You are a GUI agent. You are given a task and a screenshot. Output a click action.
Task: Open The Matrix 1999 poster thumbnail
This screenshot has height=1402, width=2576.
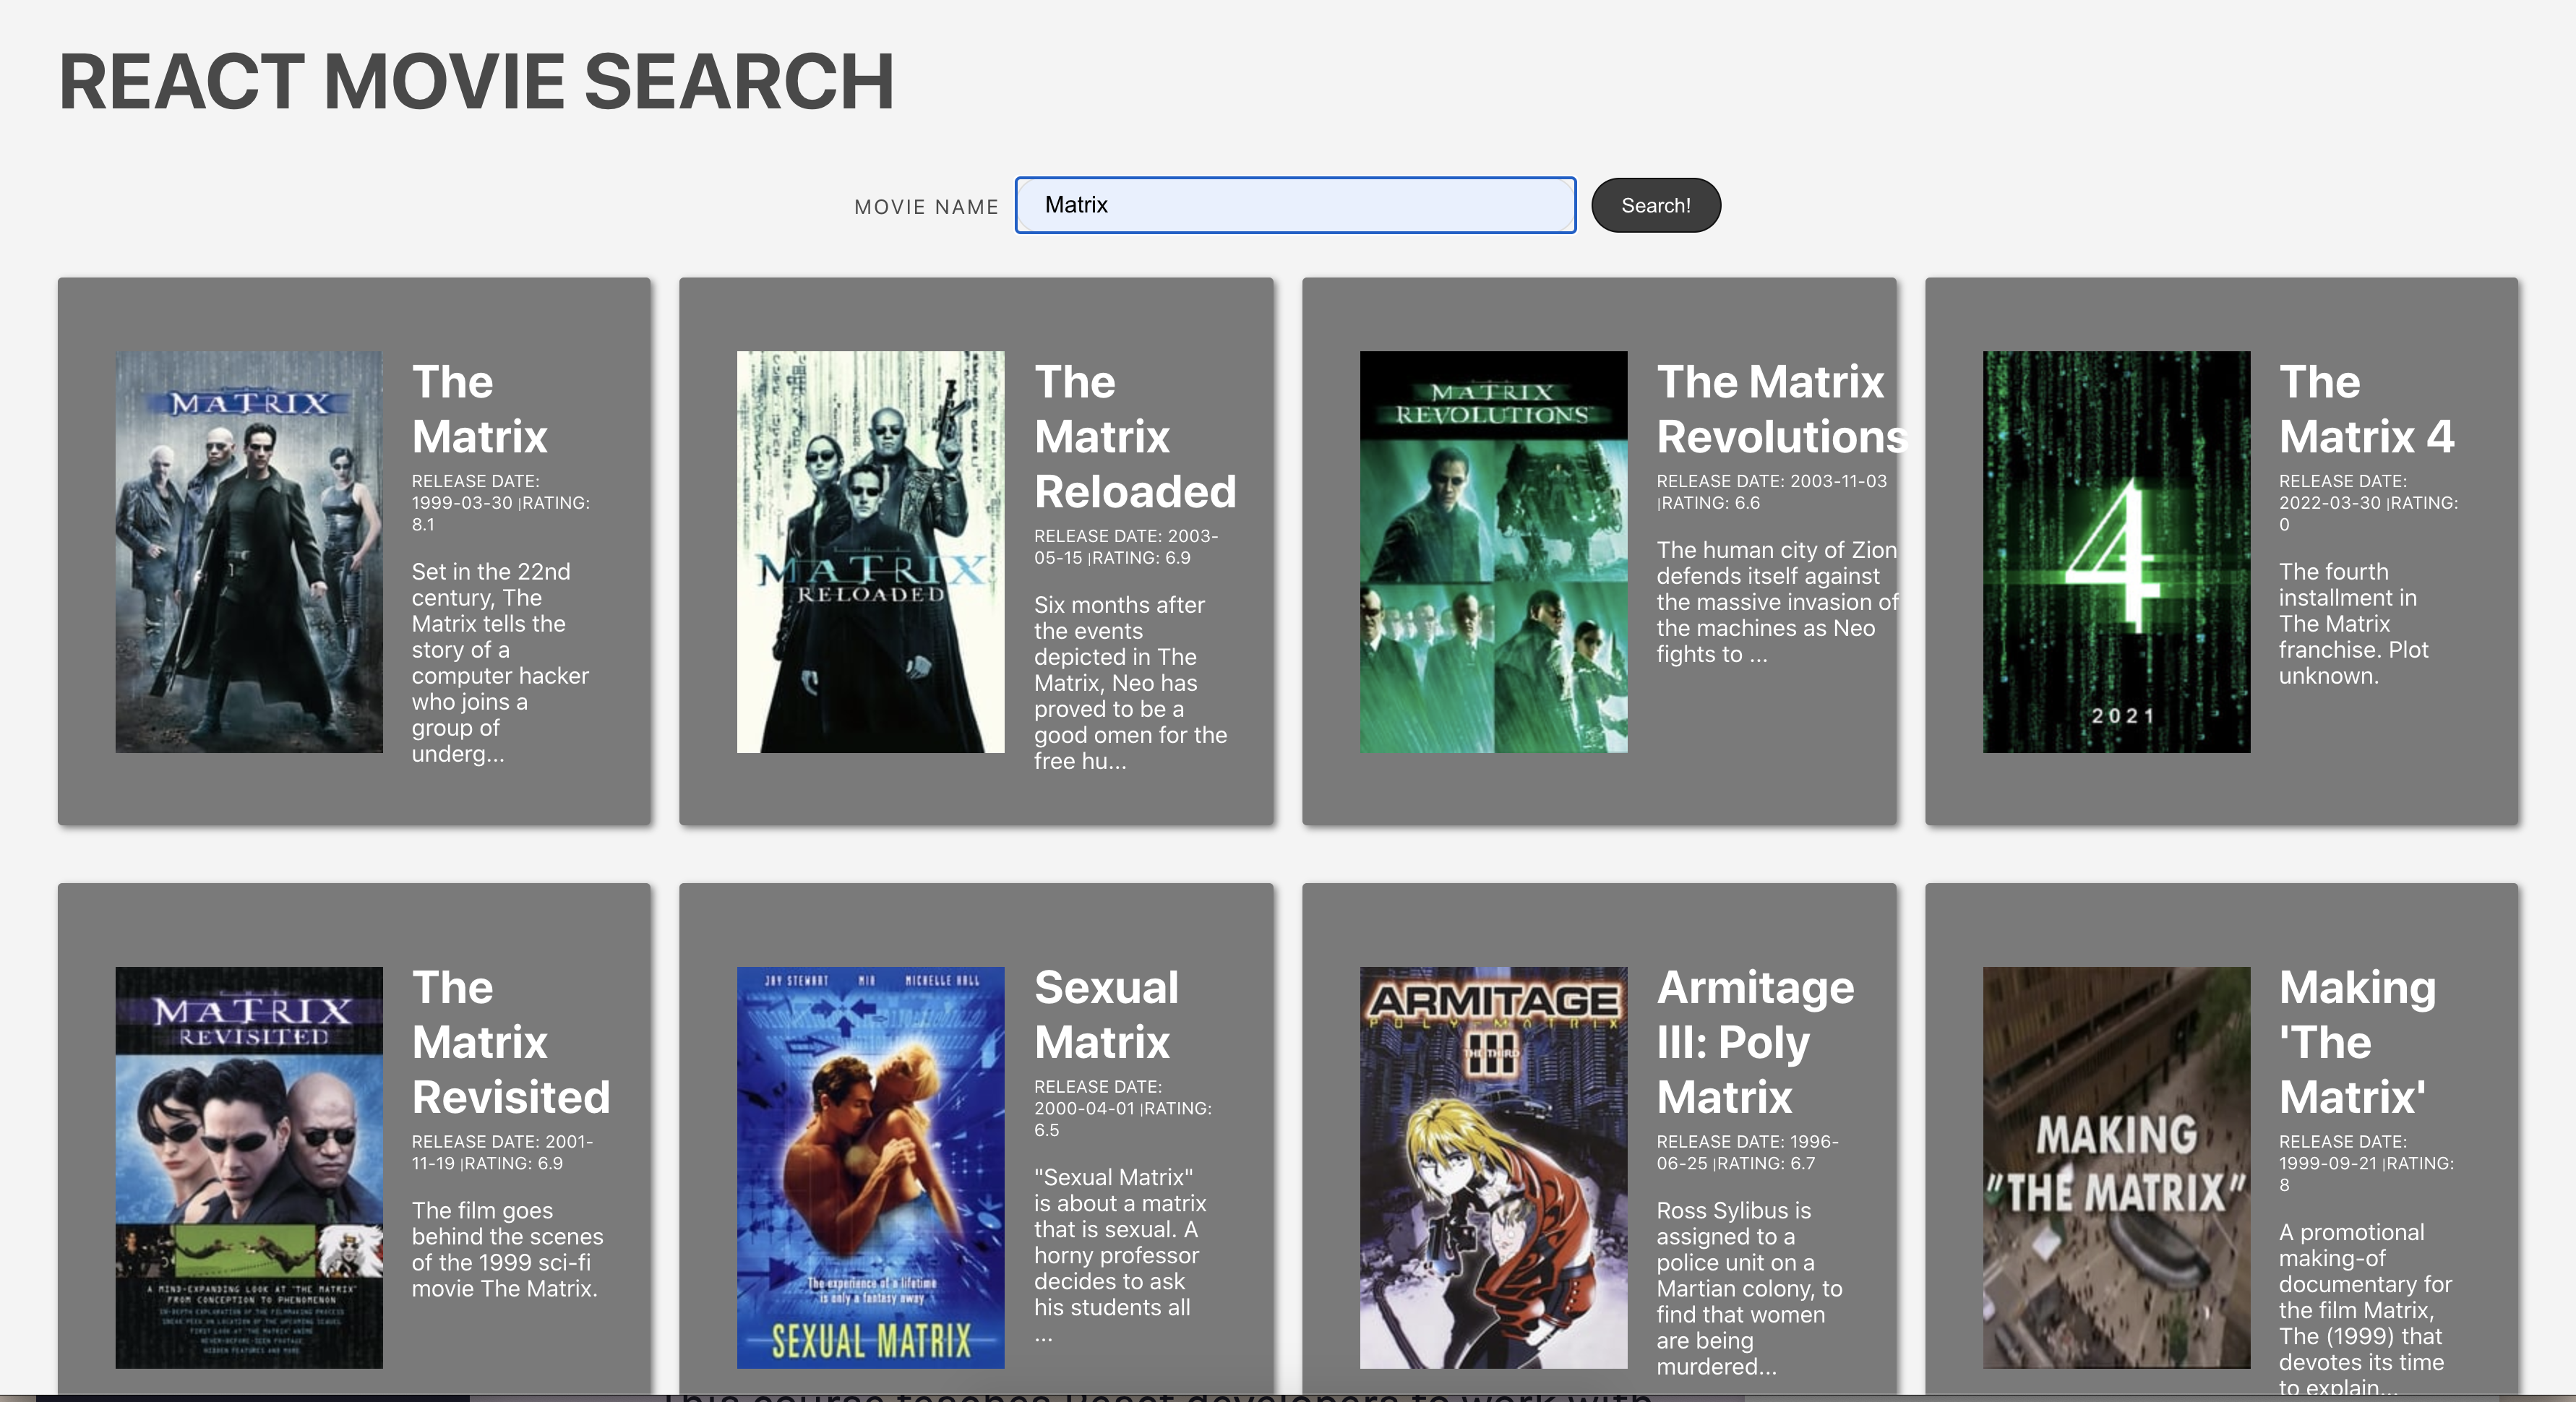tap(249, 551)
